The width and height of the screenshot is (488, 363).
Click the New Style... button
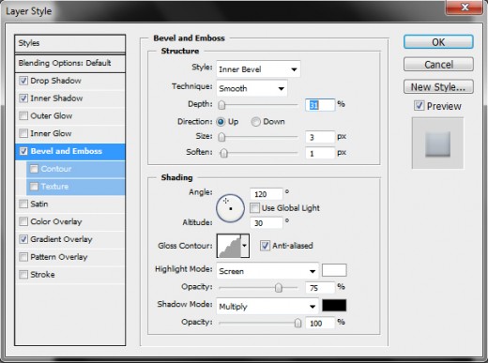point(438,86)
